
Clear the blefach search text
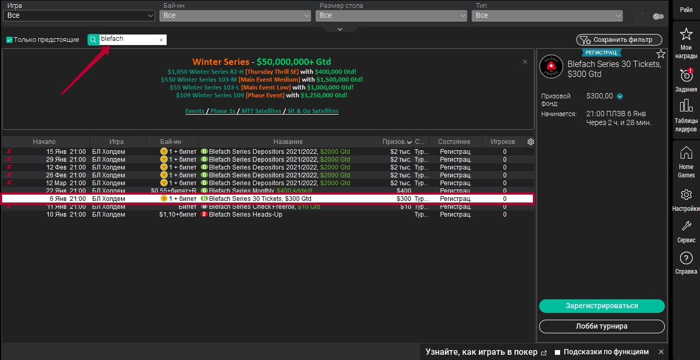coord(161,40)
